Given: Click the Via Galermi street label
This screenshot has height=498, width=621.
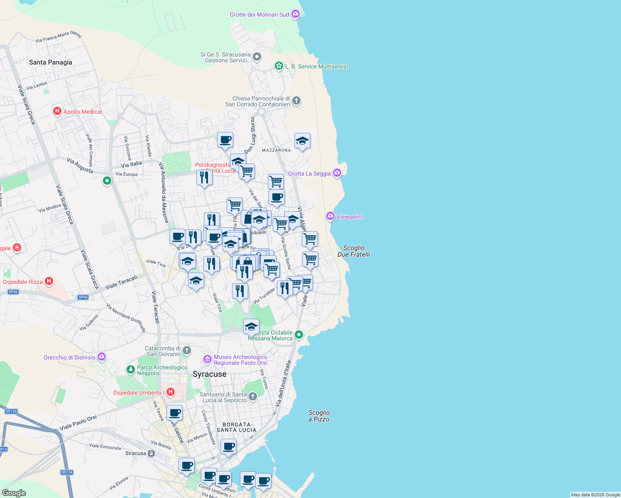Looking at the screenshot, I should [x=89, y=322].
